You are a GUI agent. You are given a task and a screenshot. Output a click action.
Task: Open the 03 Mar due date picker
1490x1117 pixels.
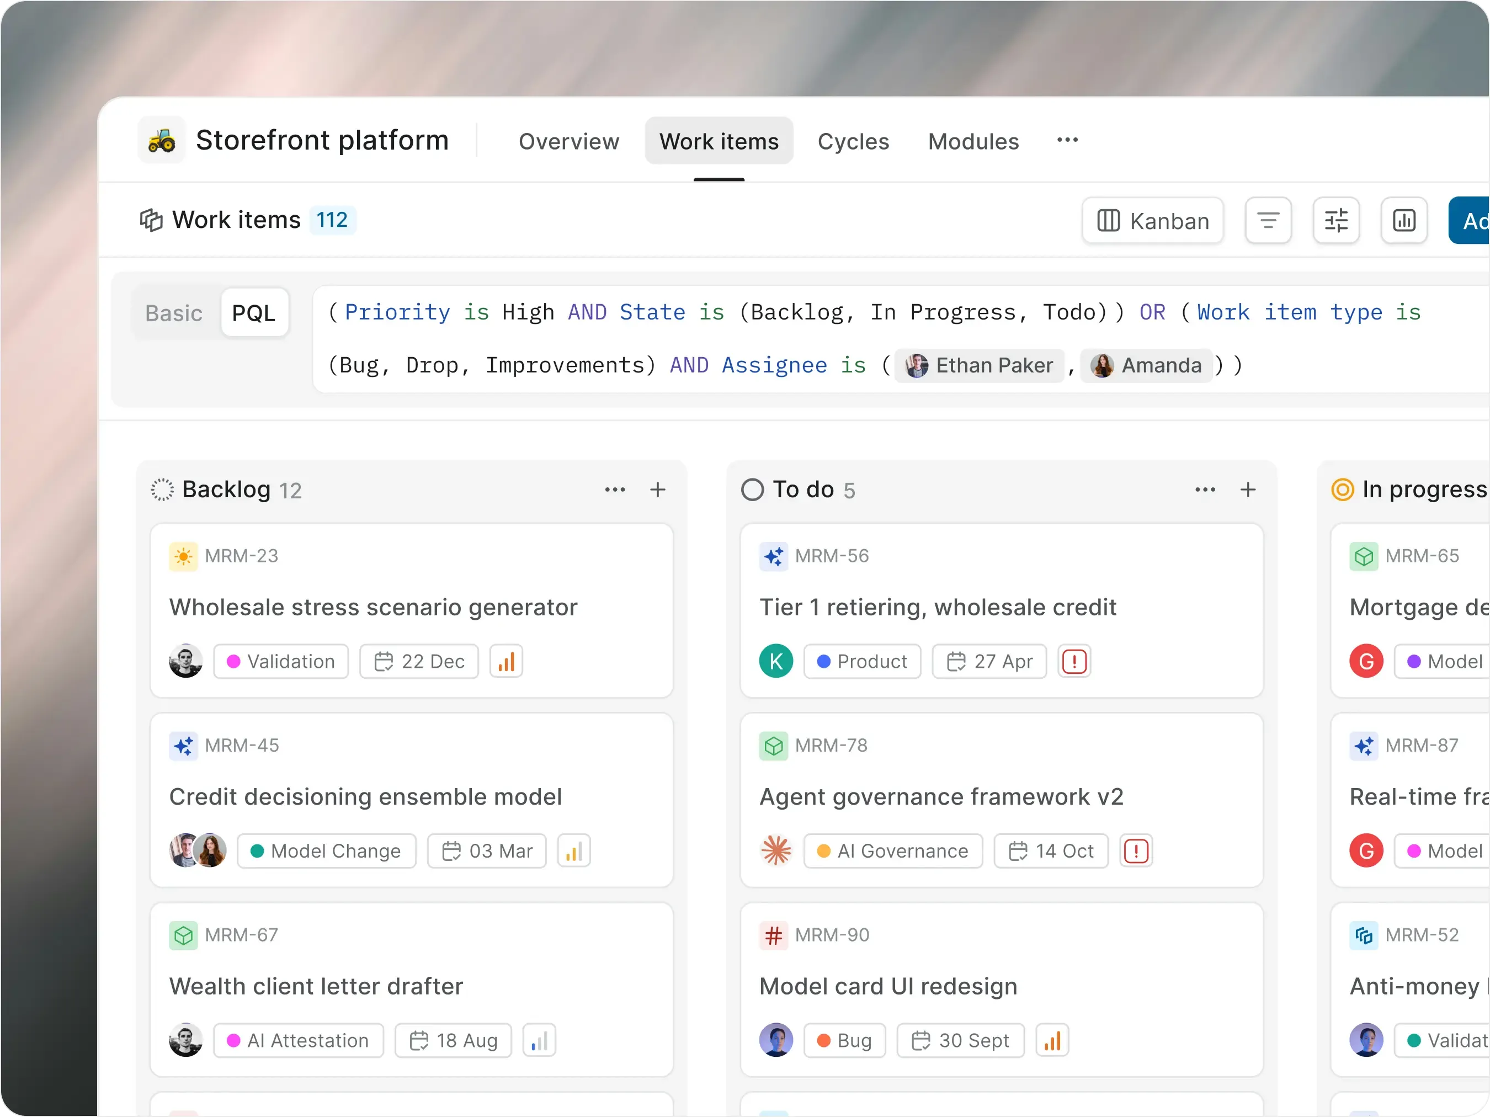pyautogui.click(x=487, y=851)
